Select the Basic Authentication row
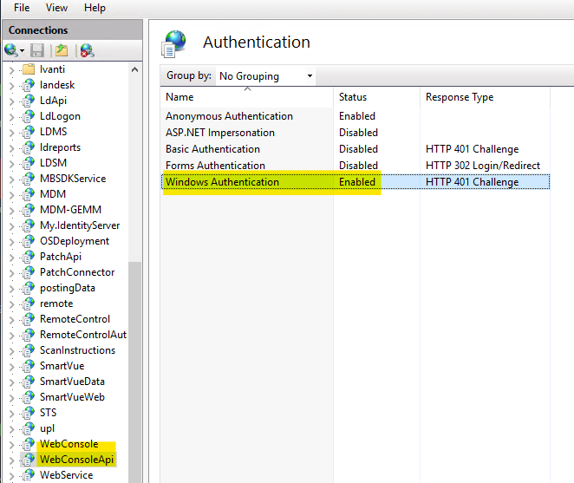Screen dimensions: 574x483 355,149
